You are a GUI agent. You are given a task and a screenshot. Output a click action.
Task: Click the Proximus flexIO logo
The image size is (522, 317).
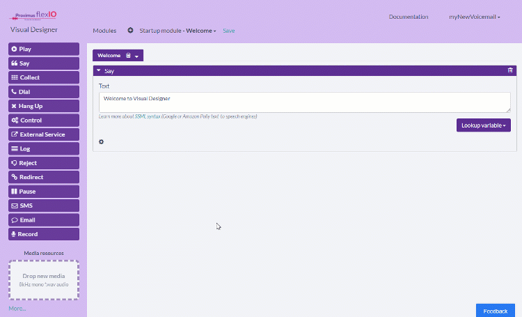coord(33,15)
